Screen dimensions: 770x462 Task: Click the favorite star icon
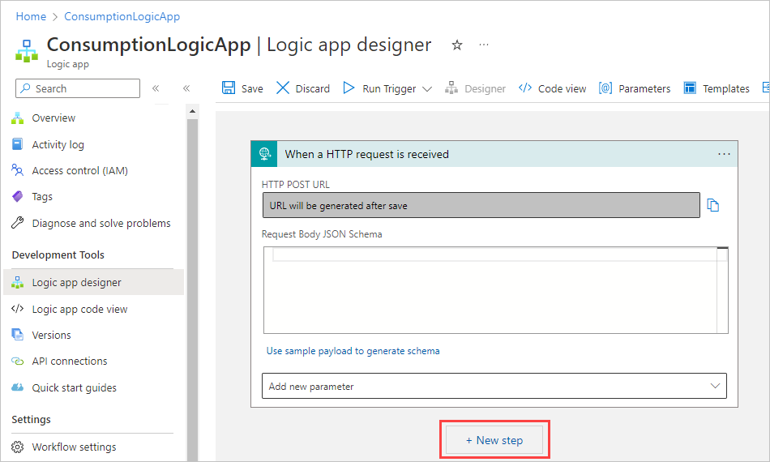457,45
